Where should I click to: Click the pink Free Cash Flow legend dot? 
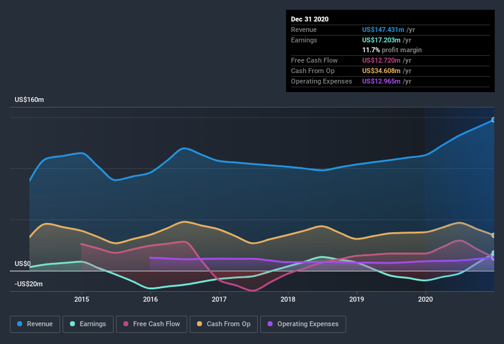click(x=126, y=324)
